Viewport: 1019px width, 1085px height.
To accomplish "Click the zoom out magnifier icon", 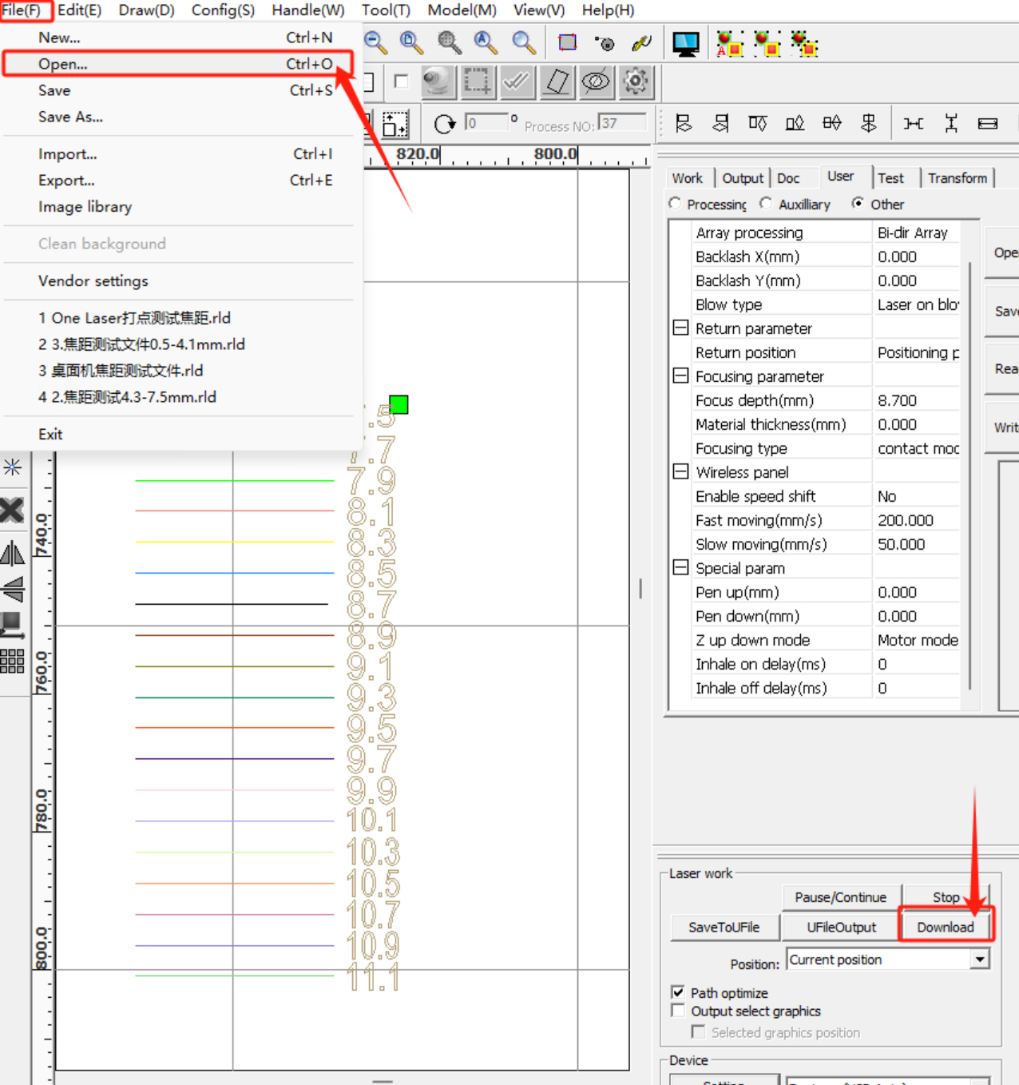I will [x=375, y=43].
